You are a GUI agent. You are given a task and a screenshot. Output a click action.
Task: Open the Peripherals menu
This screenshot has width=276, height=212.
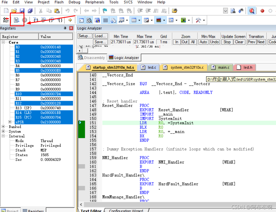click(95, 2)
